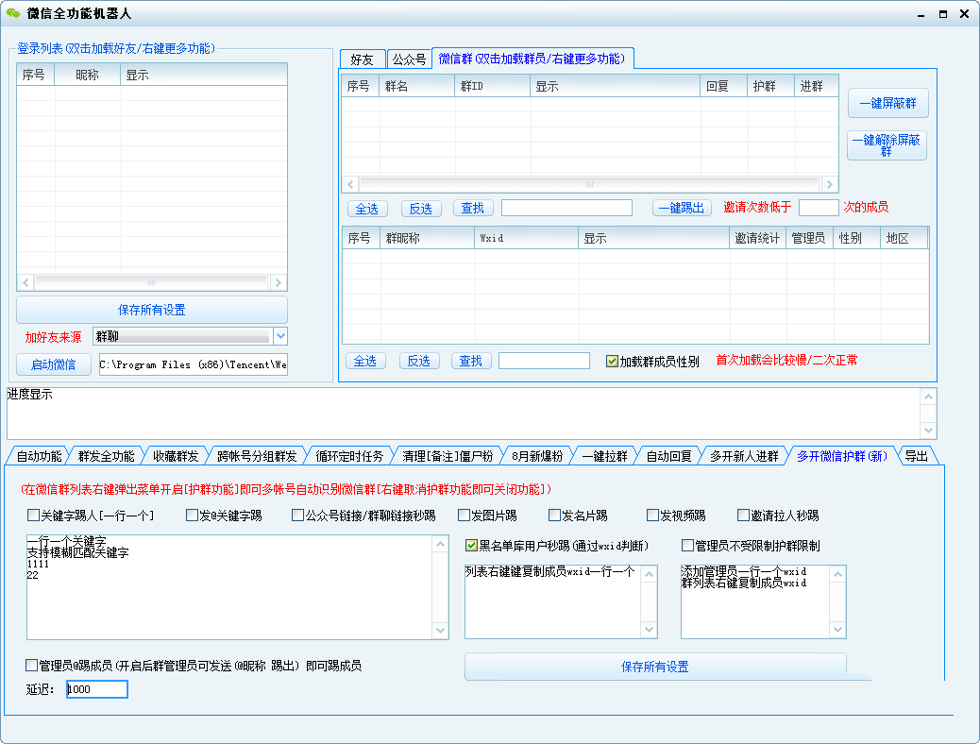The image size is (980, 744).
Task: Click the 启动微信 button
Action: click(x=54, y=364)
